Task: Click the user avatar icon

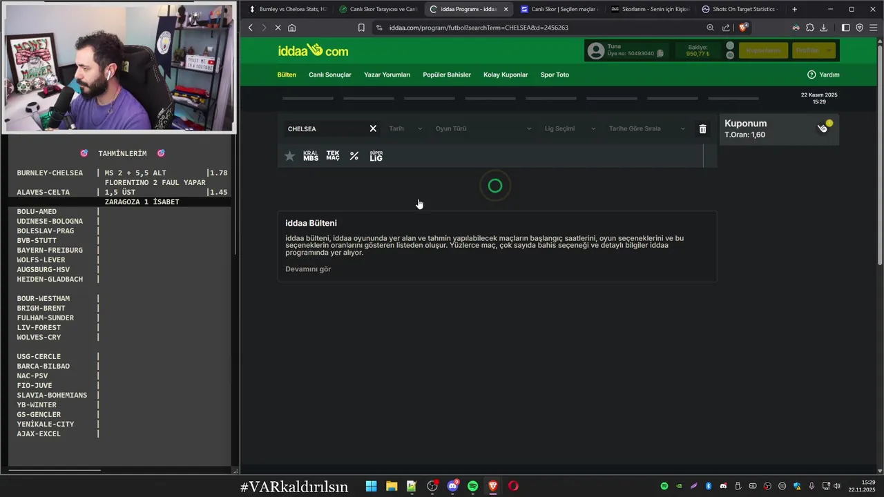Action: tap(595, 50)
